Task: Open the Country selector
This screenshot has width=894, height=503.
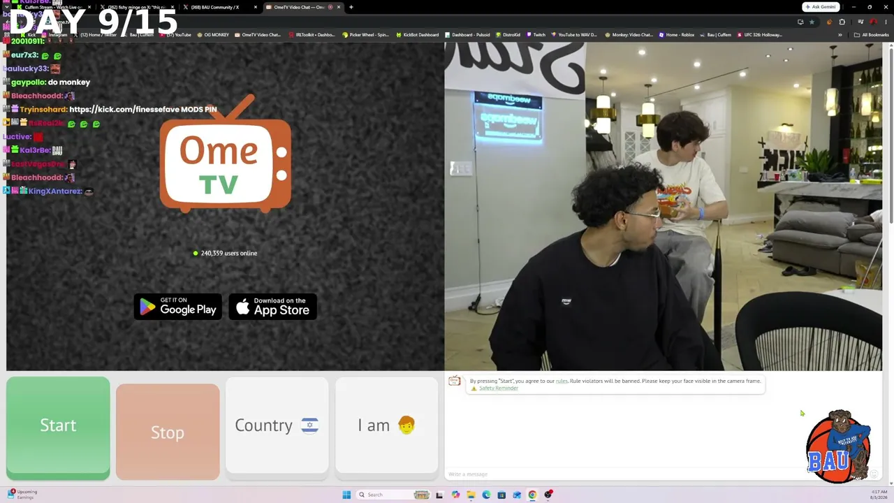Action: point(277,425)
